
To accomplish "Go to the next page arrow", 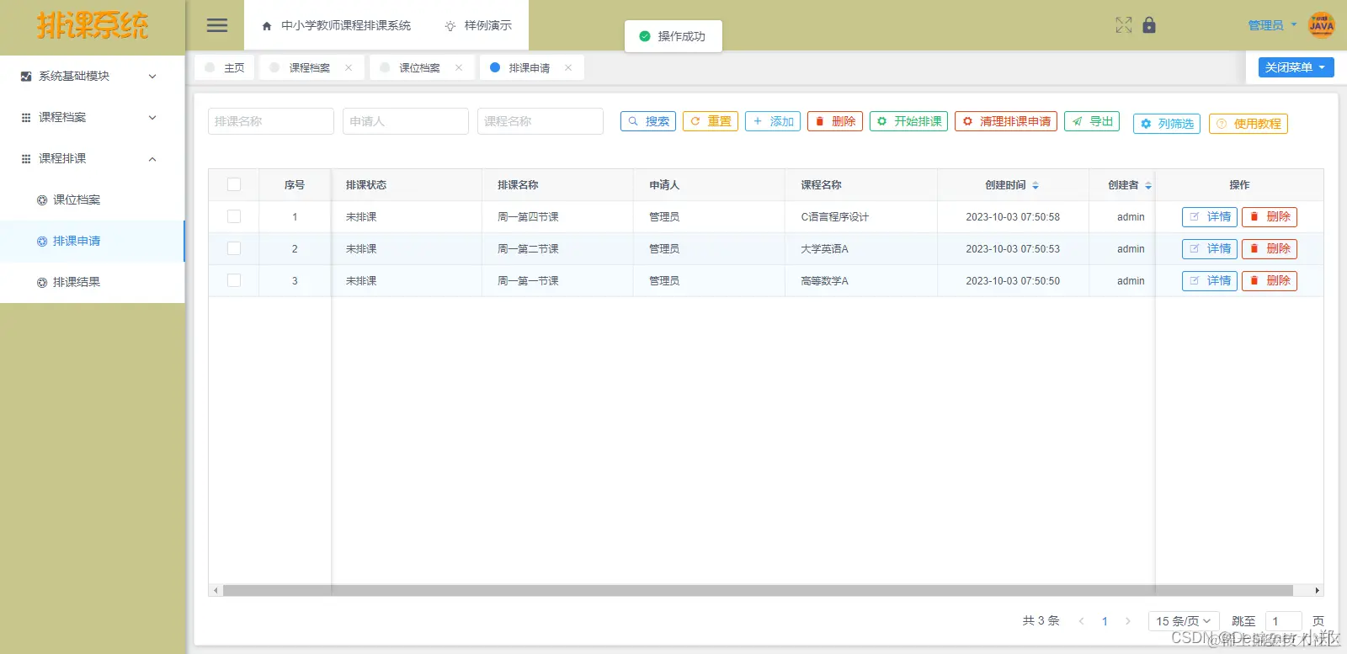I will pos(1128,621).
